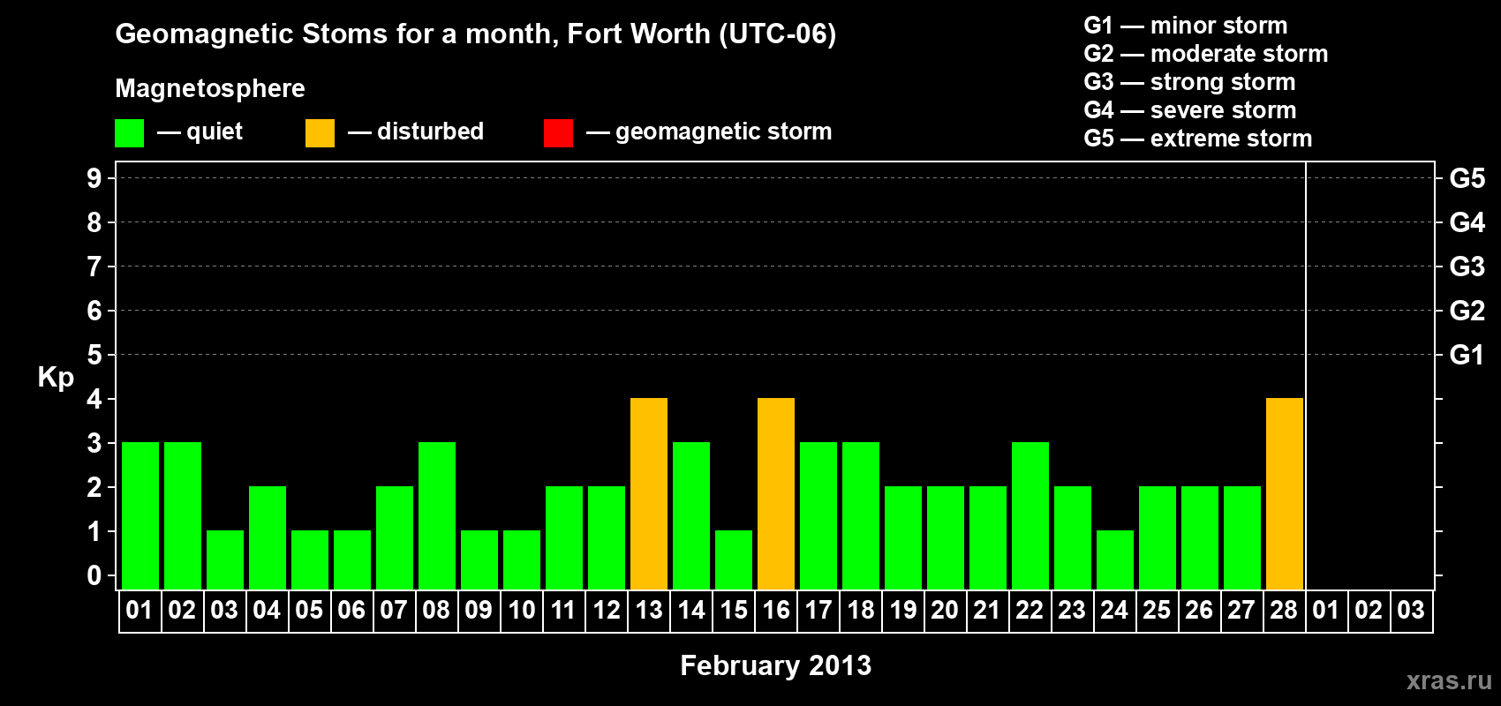
Task: Click the red geomagnetic storm swatch
Action: coord(558,133)
